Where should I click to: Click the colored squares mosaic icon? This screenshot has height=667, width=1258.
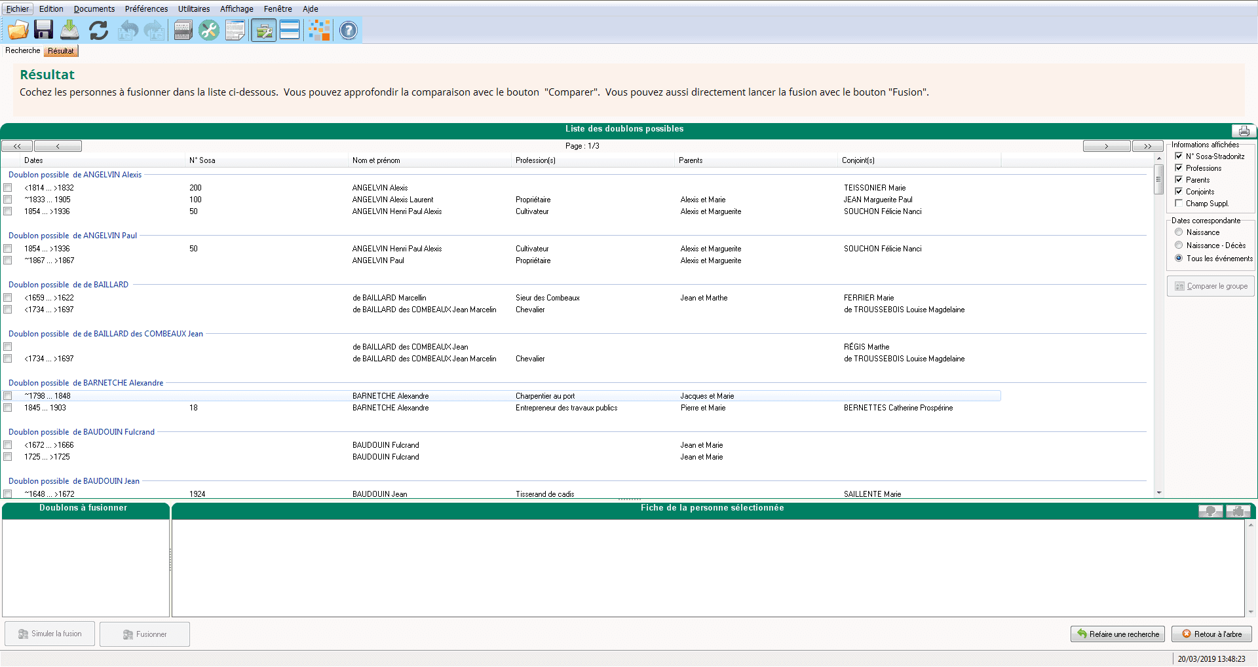(x=320, y=30)
